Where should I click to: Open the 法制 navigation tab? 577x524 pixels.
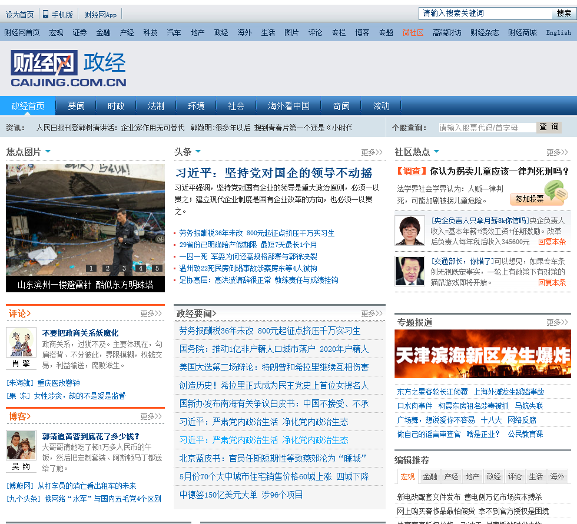tap(156, 106)
